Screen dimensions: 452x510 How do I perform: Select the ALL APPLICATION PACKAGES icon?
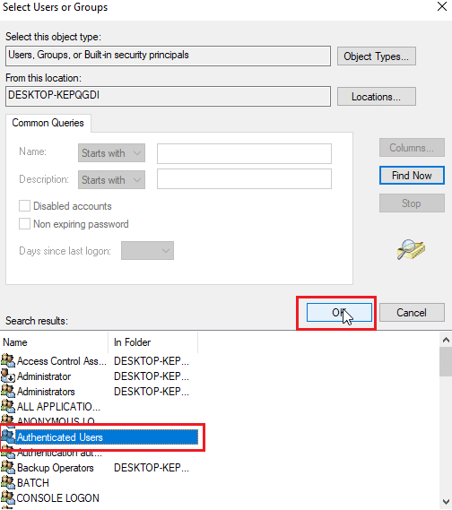tap(8, 407)
